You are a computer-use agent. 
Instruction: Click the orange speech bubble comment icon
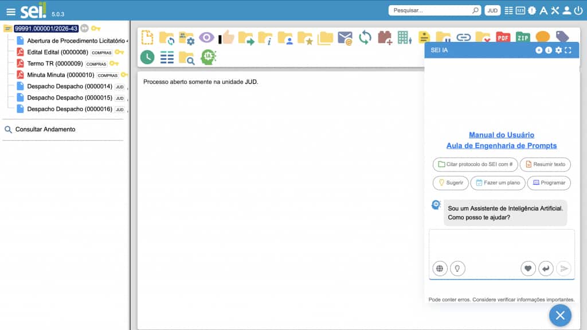[542, 36]
